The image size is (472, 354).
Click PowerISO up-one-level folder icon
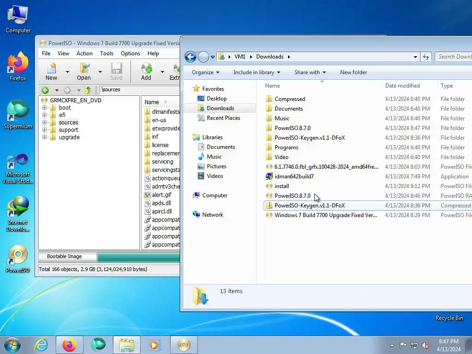click(x=88, y=90)
